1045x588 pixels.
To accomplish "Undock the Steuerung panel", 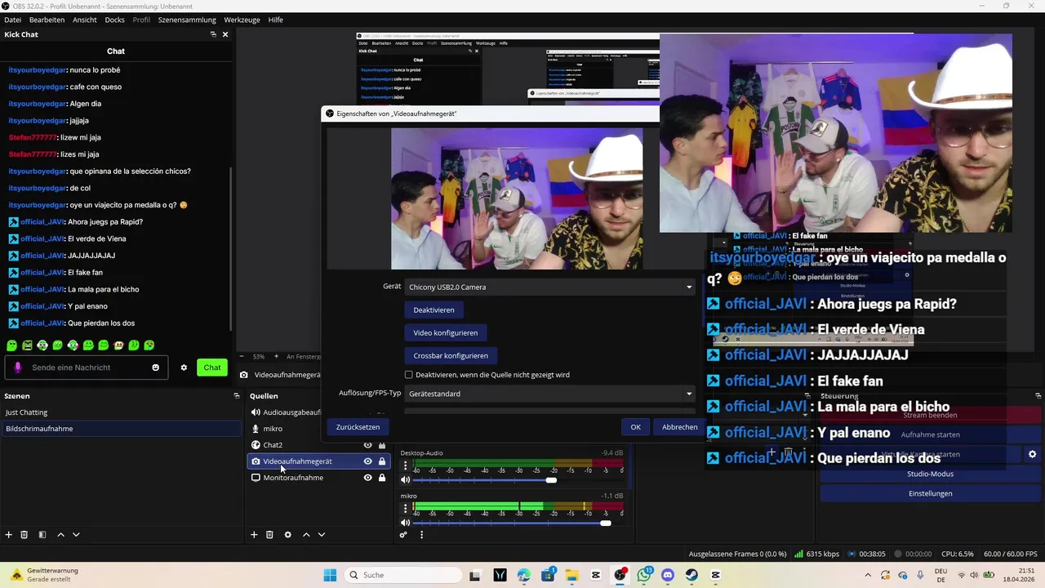I will [1038, 396].
